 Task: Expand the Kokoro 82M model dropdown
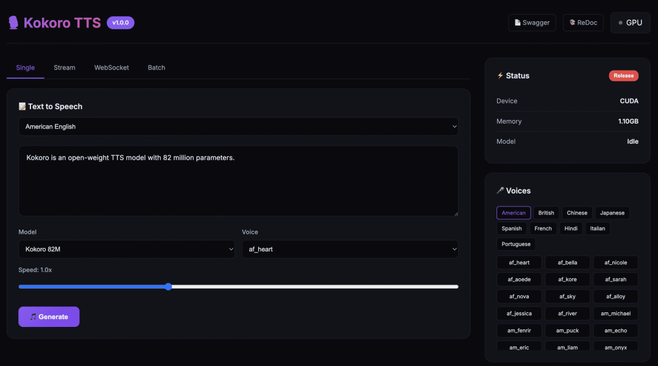click(127, 249)
